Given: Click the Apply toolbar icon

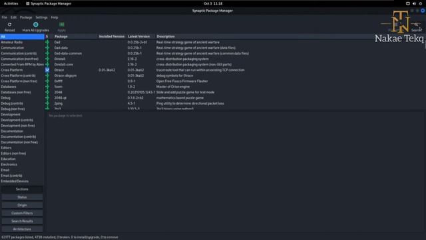Looking at the screenshot, I should click(x=62, y=25).
